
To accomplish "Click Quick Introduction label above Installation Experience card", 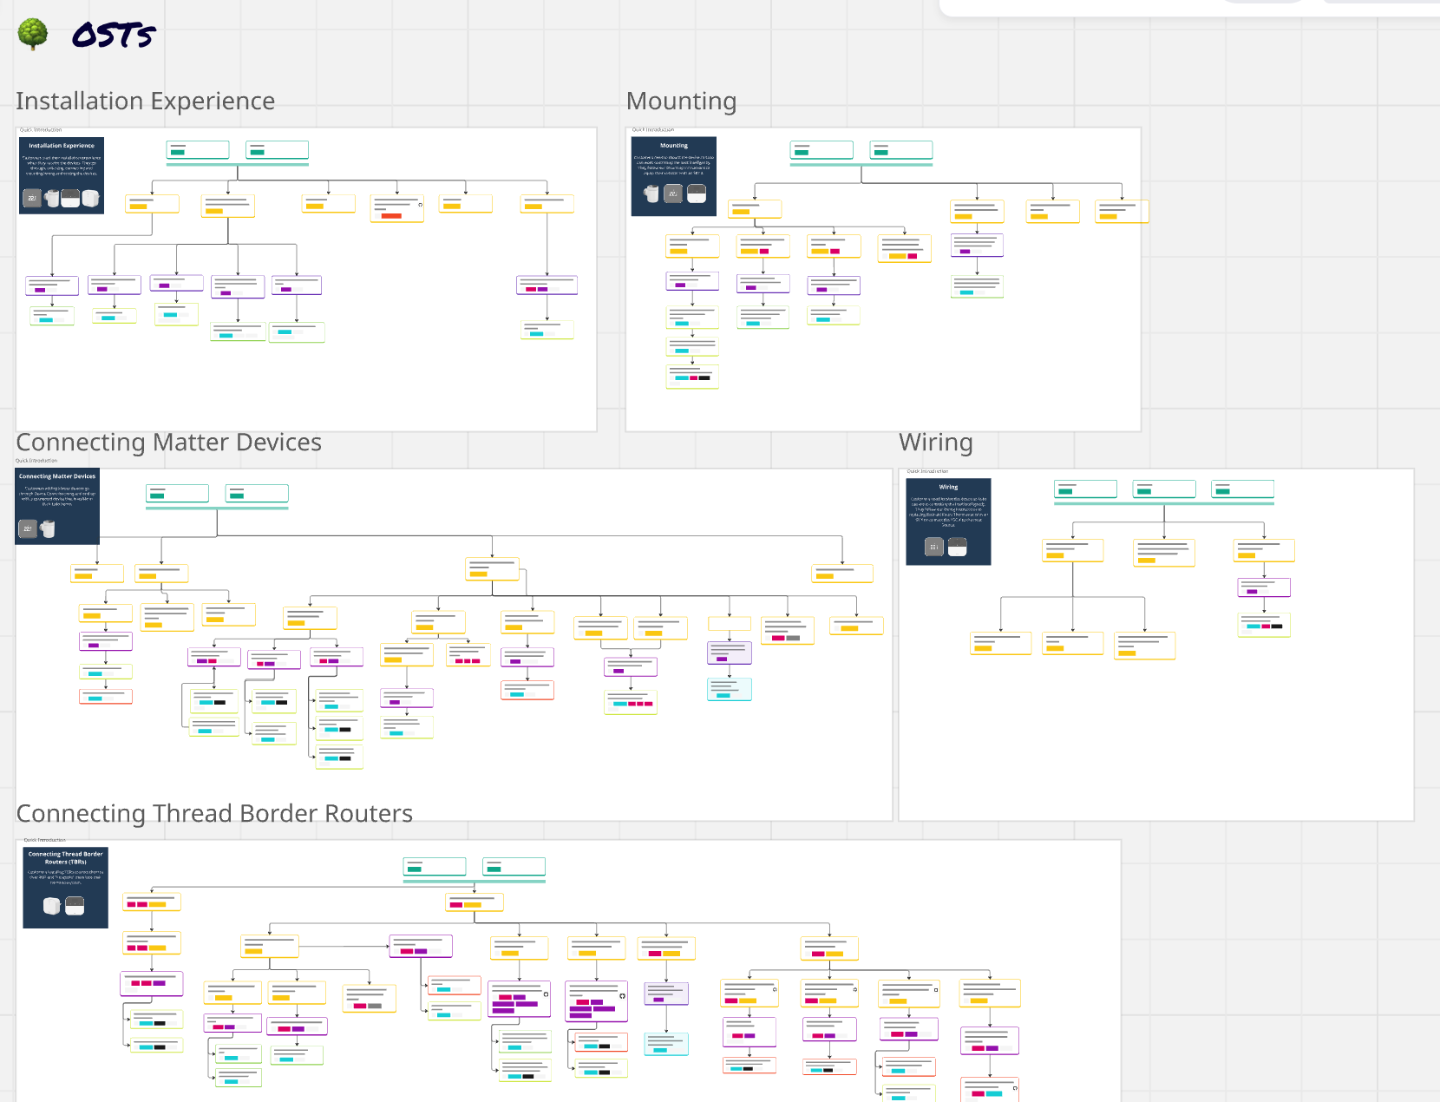I will point(41,130).
